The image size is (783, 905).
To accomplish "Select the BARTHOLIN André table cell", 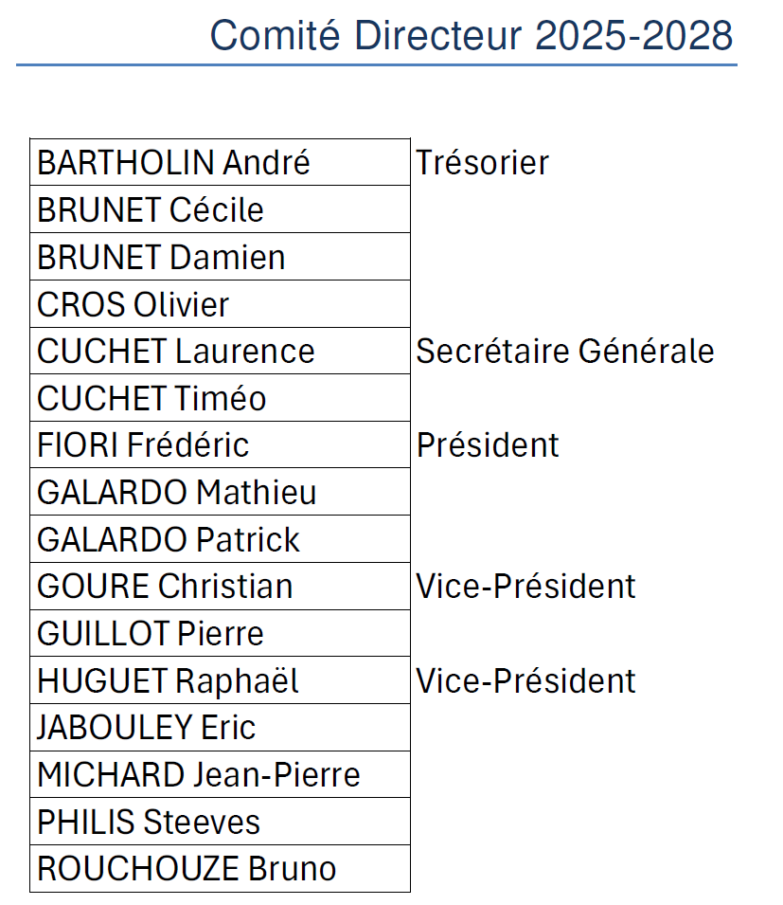I will (x=220, y=162).
